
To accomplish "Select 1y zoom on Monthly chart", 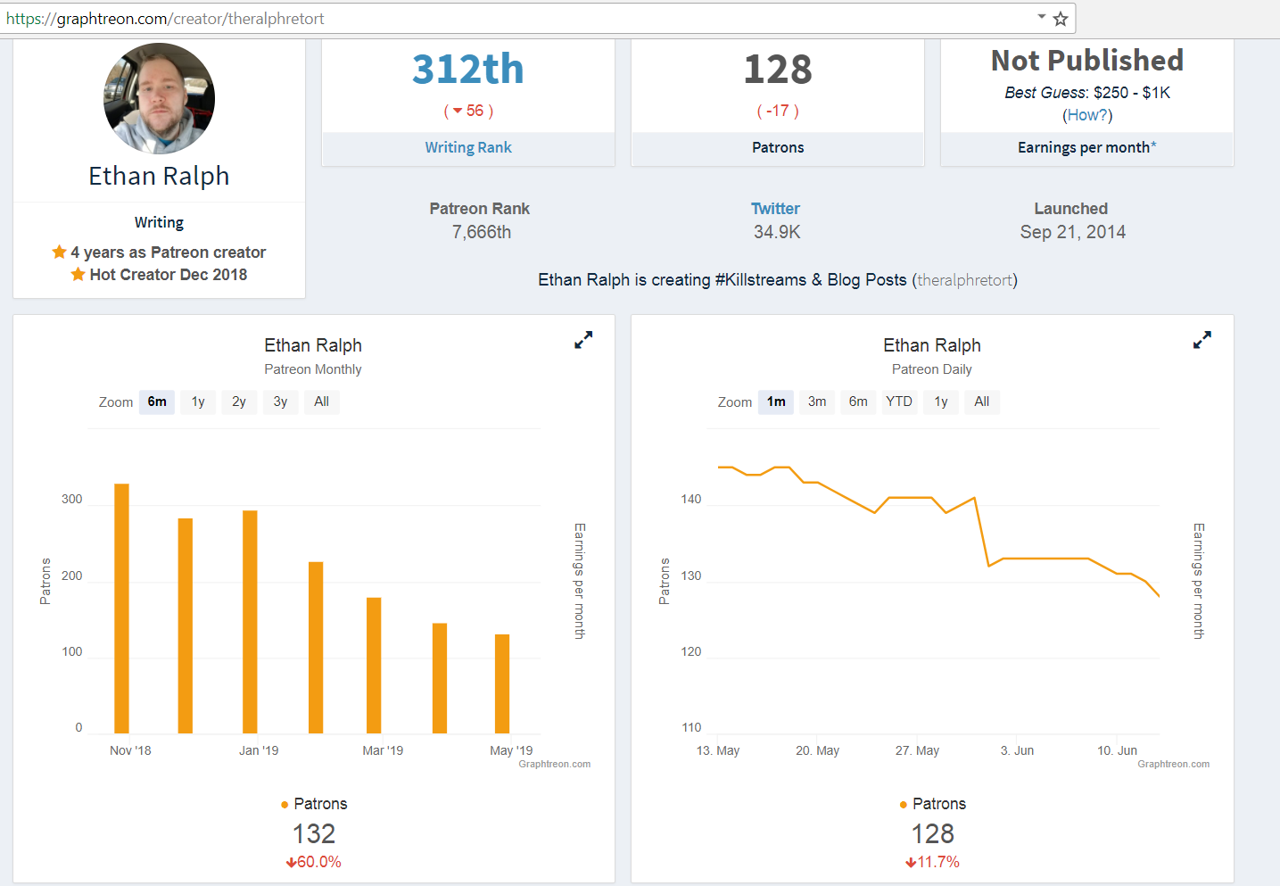I will tap(198, 402).
